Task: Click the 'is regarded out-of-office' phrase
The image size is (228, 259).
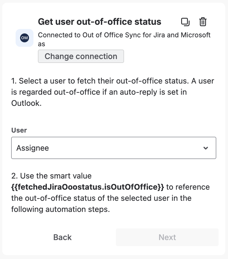Action: pyautogui.click(x=56, y=92)
